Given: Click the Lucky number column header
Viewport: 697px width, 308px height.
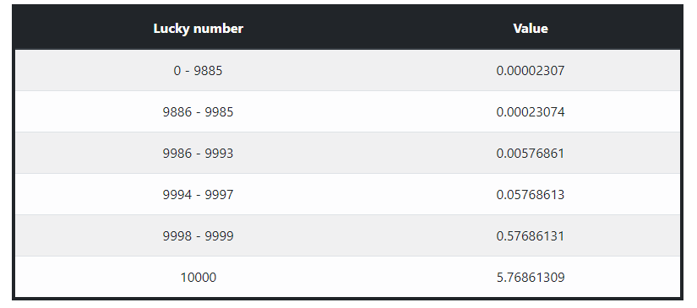Looking at the screenshot, I should (x=199, y=29).
